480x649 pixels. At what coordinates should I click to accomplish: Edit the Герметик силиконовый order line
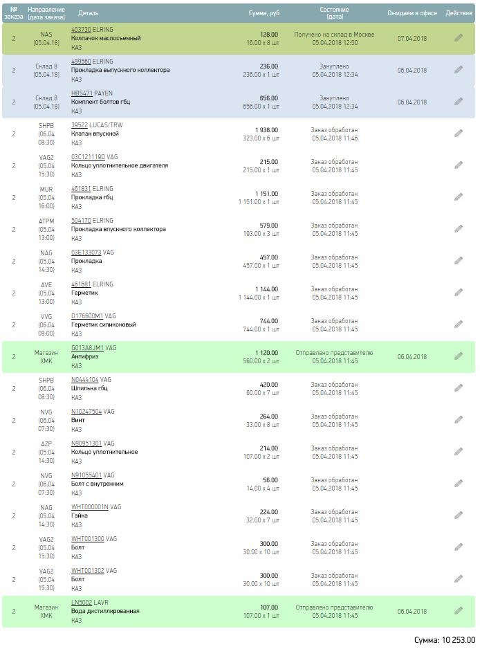(x=459, y=324)
